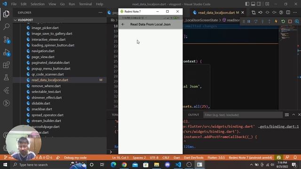
Task: Open qr_code_scanner.dart file
Action: (48, 74)
